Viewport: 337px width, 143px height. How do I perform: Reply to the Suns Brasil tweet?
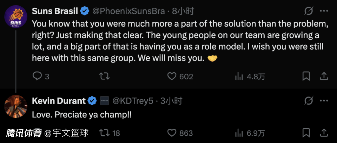coord(37,76)
